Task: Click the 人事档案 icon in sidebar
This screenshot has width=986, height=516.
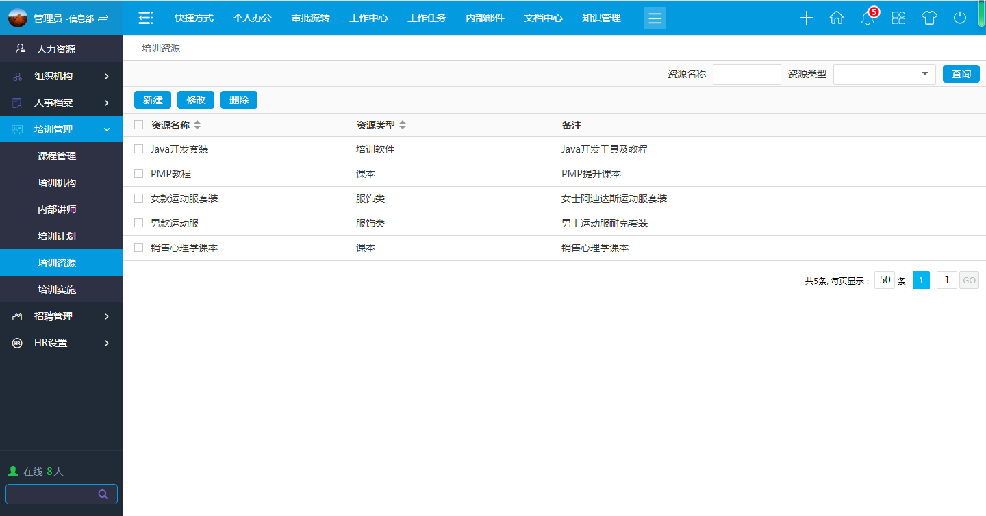Action: (x=18, y=103)
